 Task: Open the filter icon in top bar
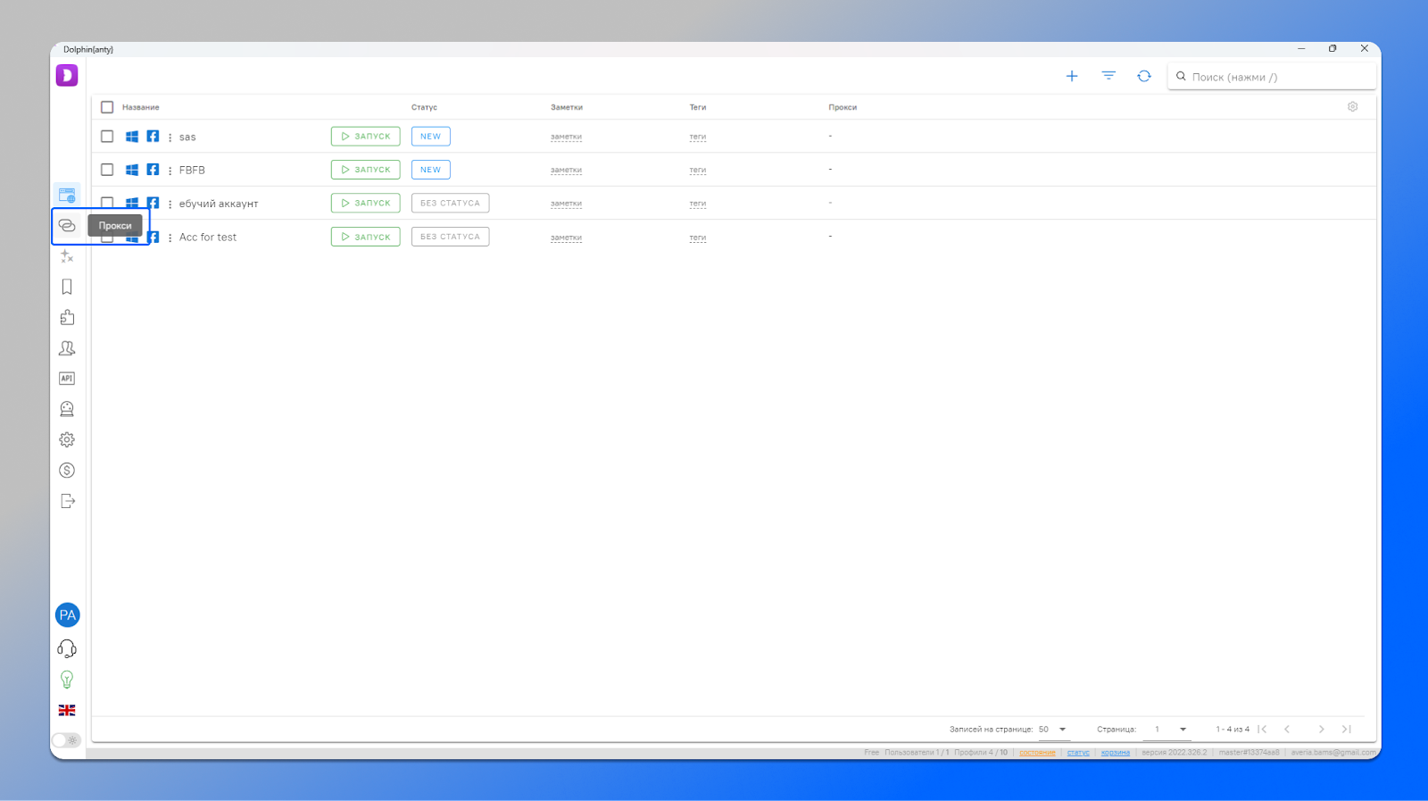click(1108, 76)
